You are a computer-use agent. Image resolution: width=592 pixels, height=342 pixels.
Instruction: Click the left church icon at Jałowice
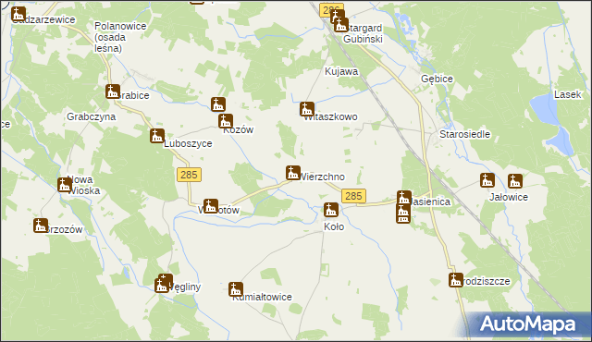tap(487, 180)
